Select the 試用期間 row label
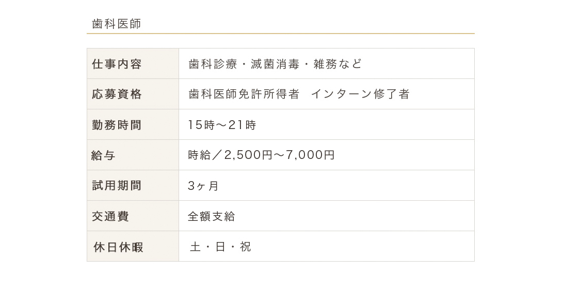Image resolution: width=563 pixels, height=290 pixels. [117, 186]
